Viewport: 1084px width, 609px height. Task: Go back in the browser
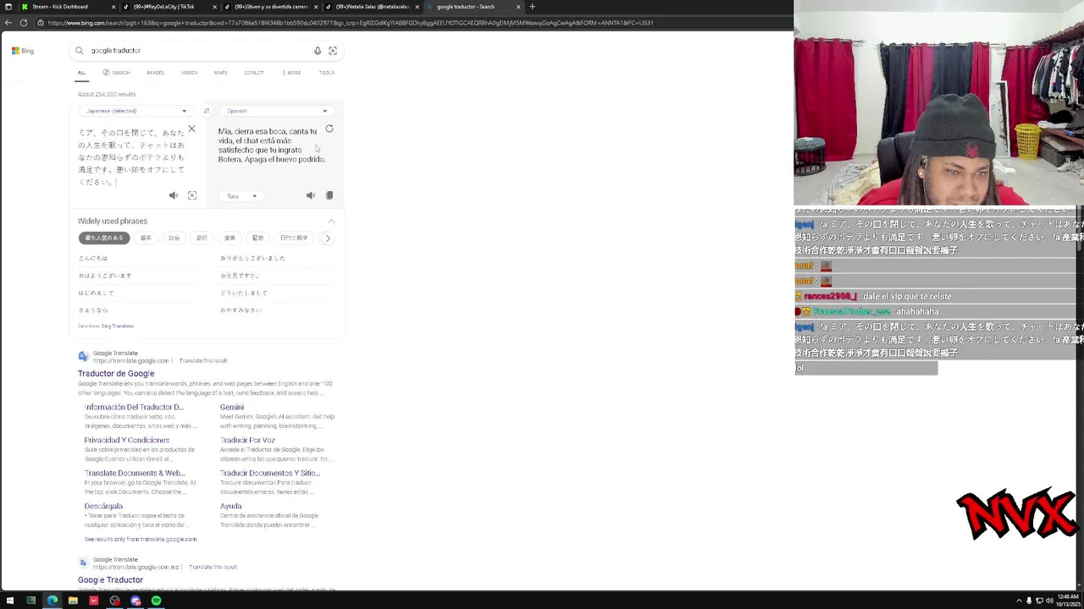8,23
